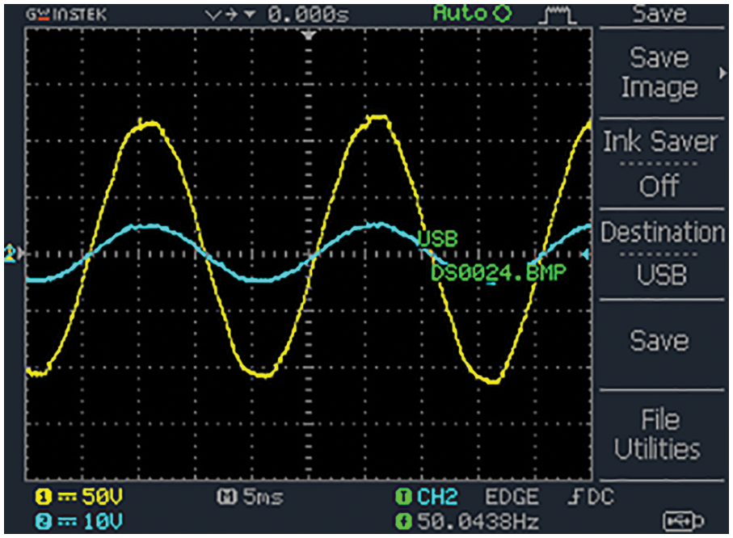Image resolution: width=733 pixels, height=538 pixels.
Task: Toggle the Destination USB option
Action: 659,254
